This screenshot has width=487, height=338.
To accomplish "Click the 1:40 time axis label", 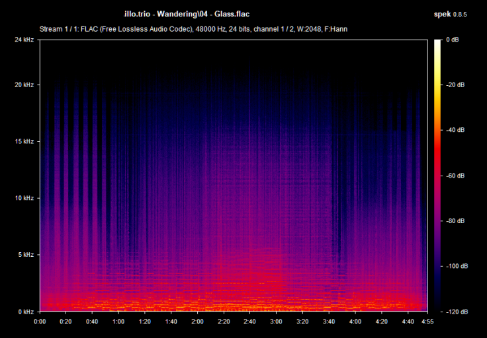I will pyautogui.click(x=171, y=321).
